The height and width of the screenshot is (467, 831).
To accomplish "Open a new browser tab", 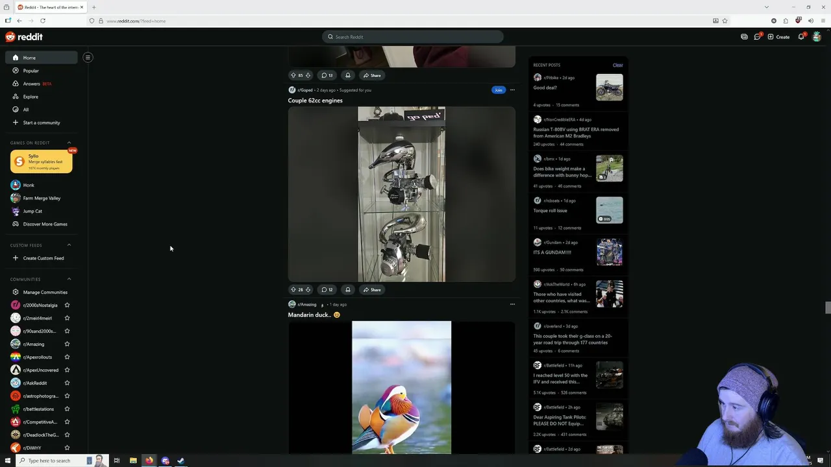I will 93,7.
